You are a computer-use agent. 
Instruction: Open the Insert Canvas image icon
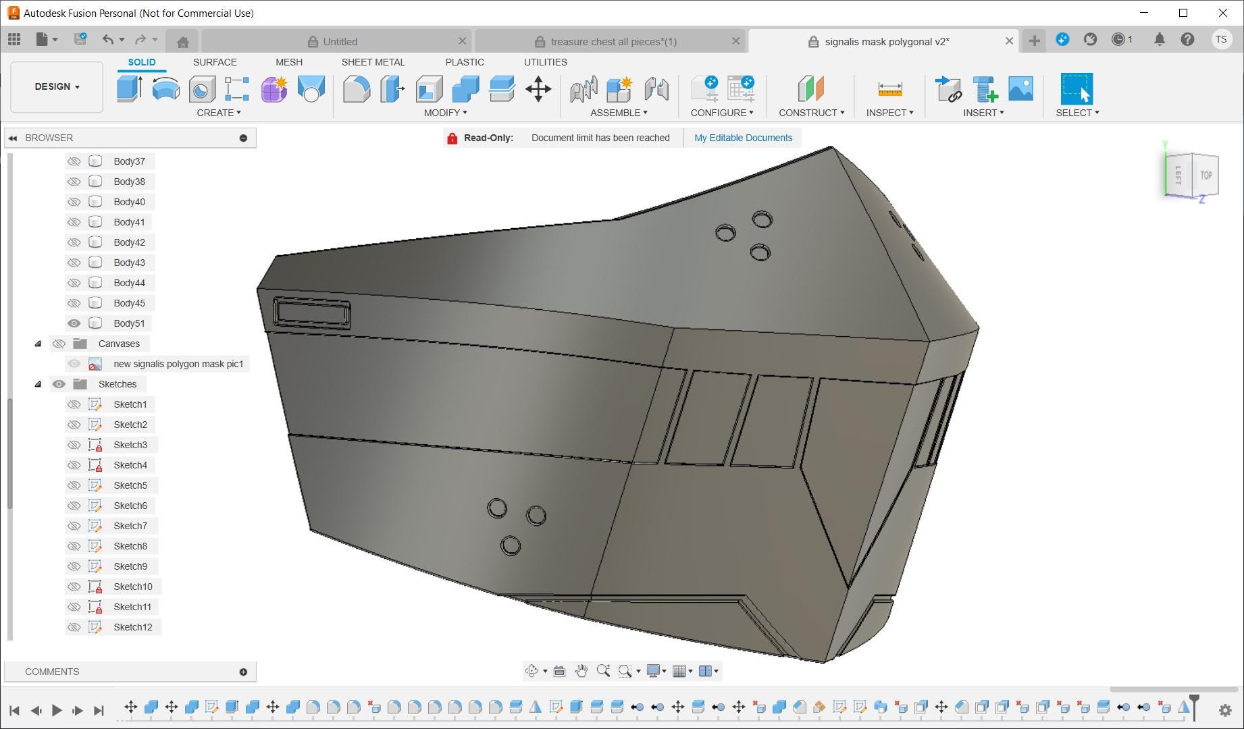click(x=1020, y=88)
